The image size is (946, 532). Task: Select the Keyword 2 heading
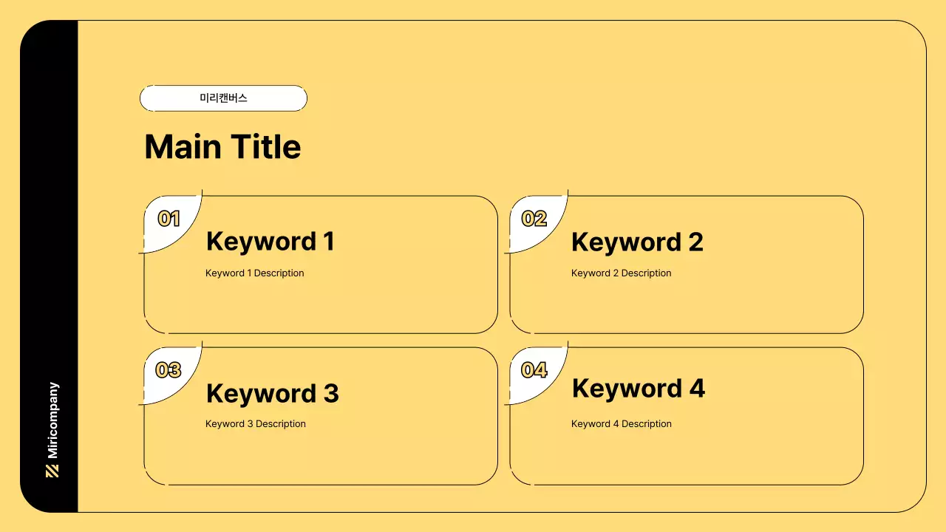[x=637, y=242]
